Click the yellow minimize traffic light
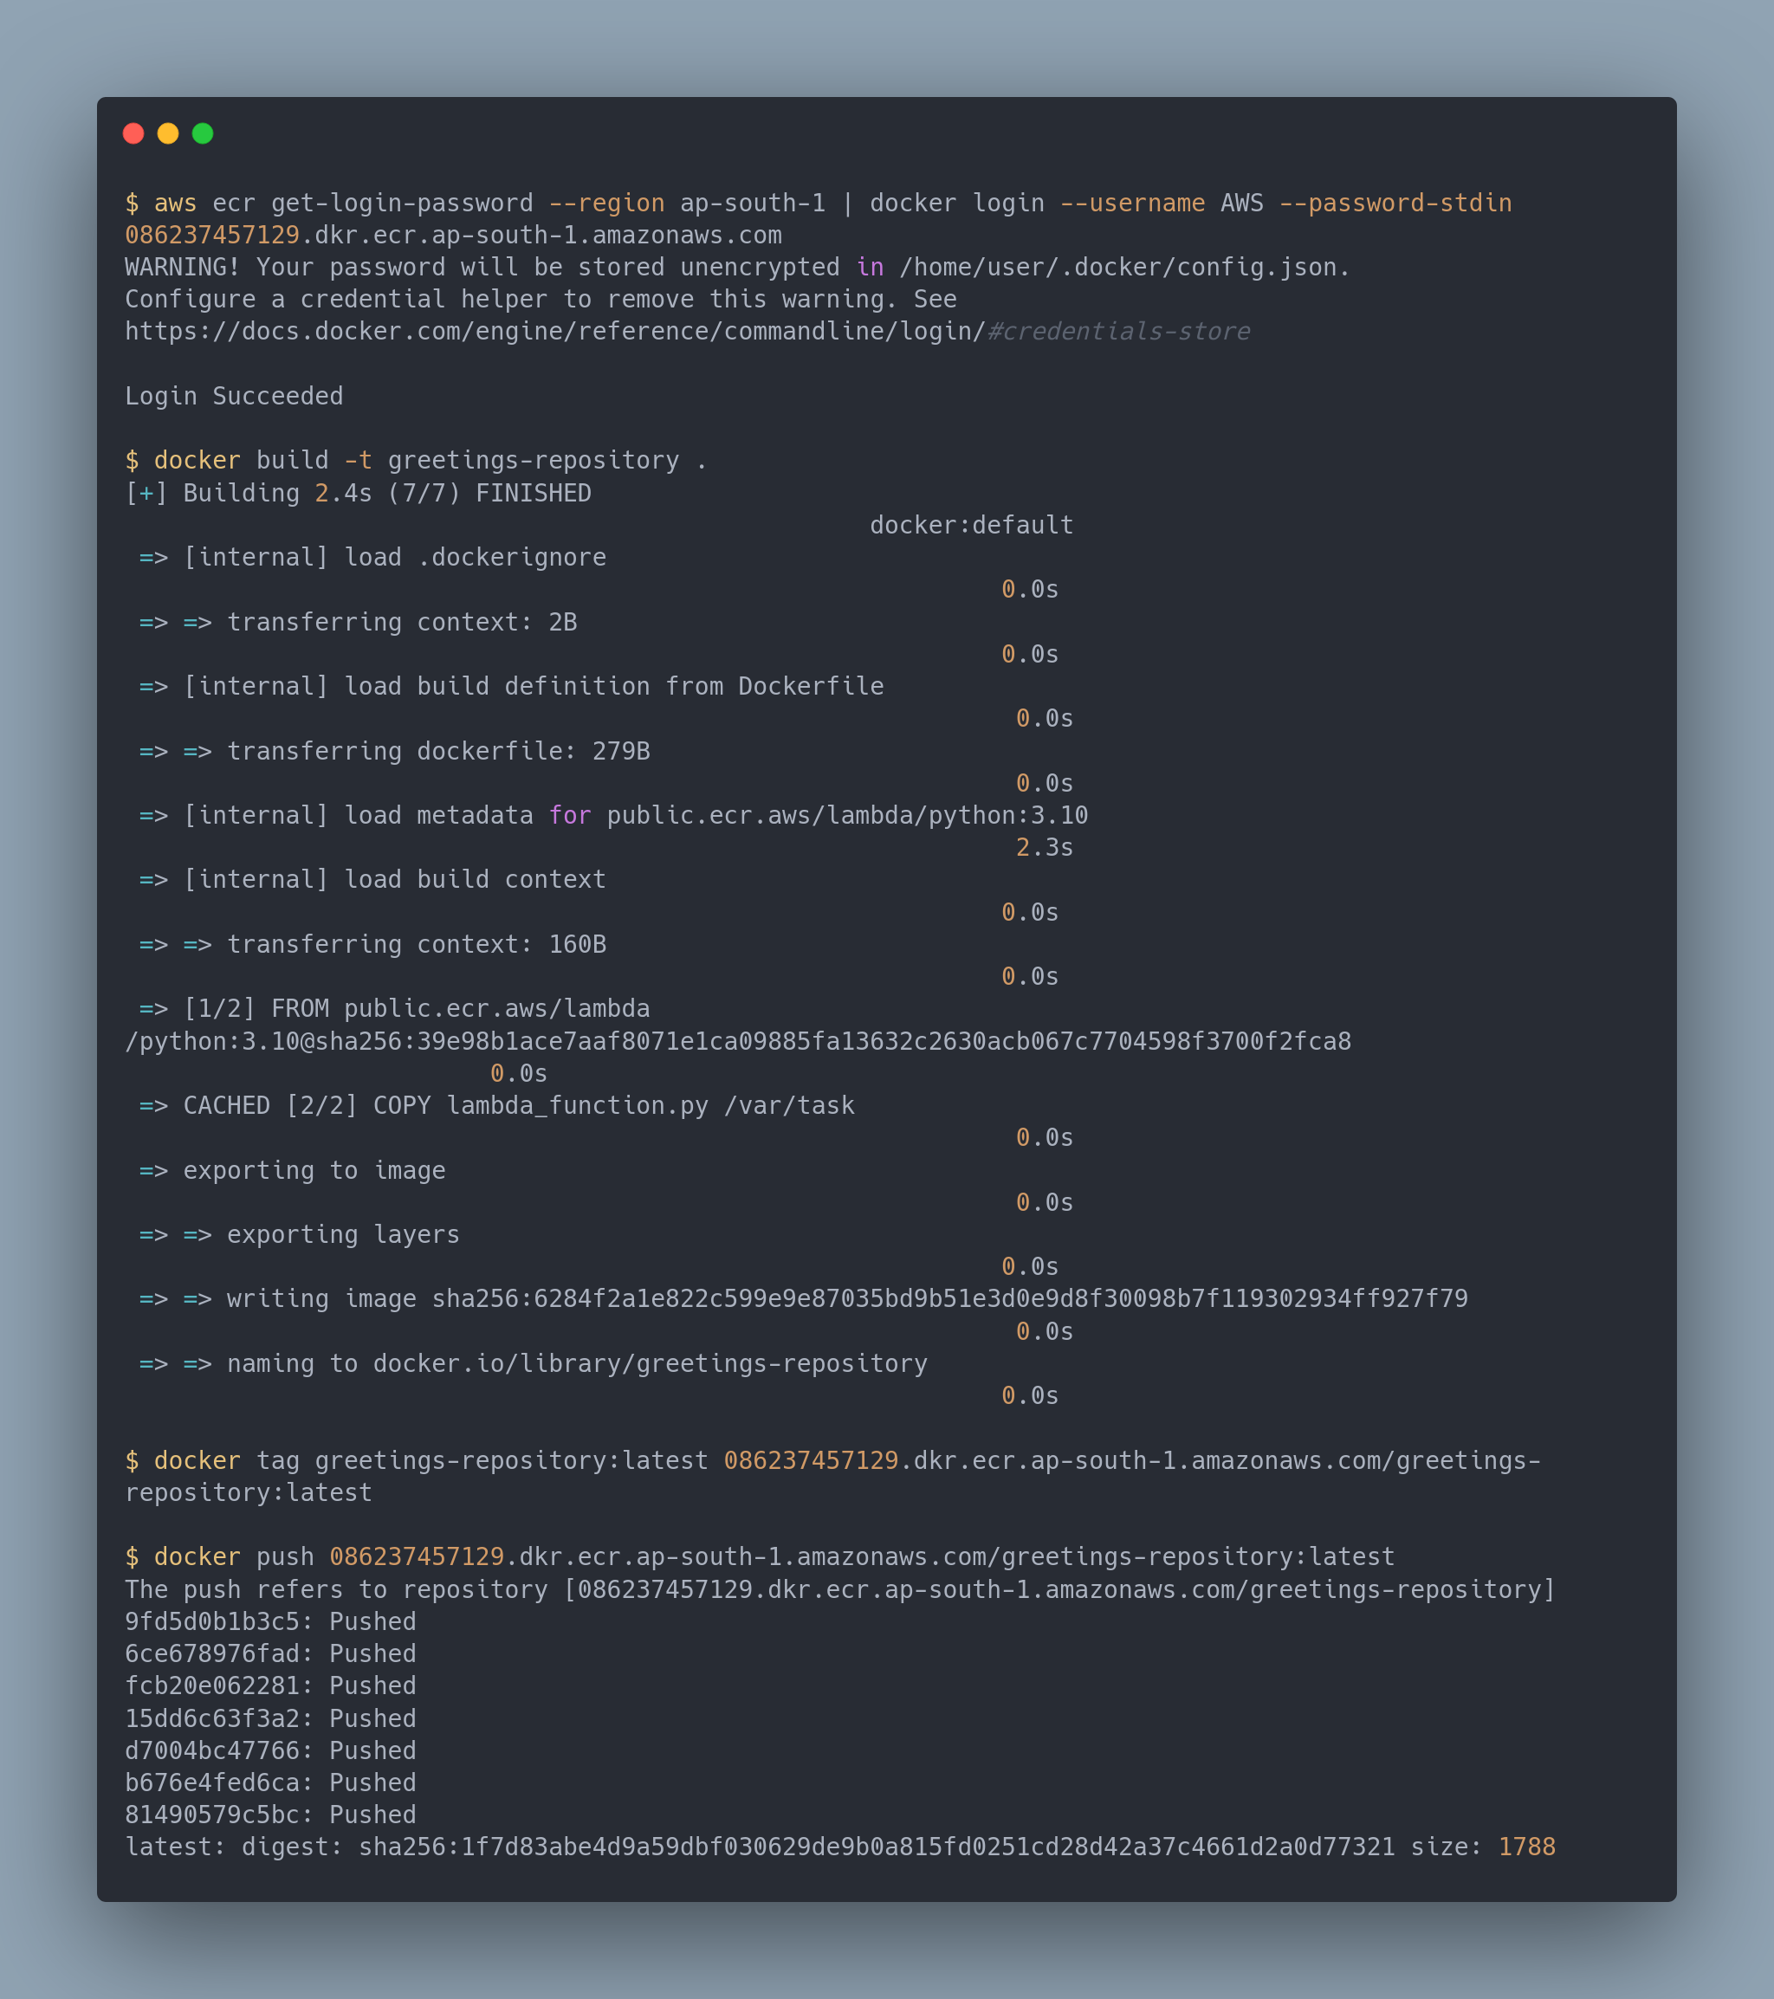Image resolution: width=1774 pixels, height=1999 pixels. click(x=168, y=133)
